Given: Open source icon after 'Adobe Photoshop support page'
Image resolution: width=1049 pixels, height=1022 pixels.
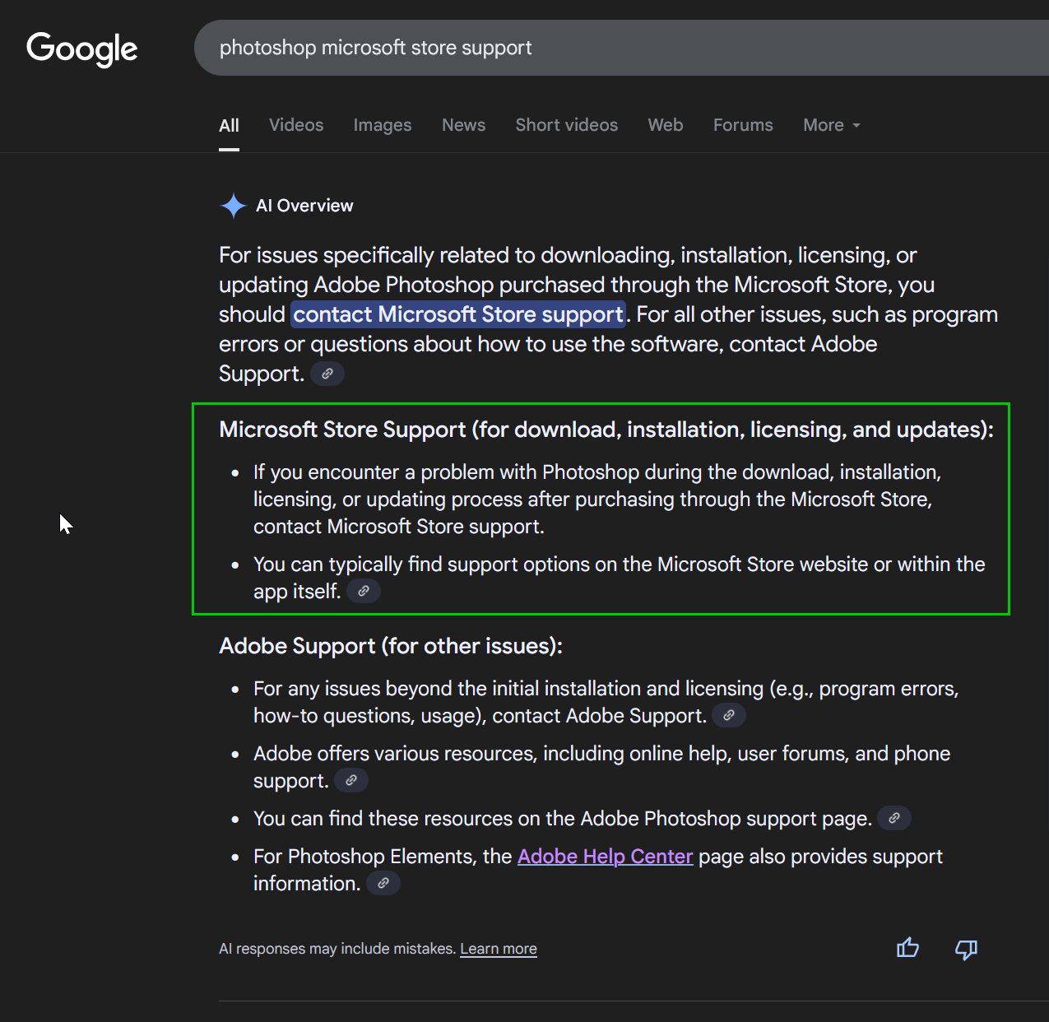Looking at the screenshot, I should [894, 818].
